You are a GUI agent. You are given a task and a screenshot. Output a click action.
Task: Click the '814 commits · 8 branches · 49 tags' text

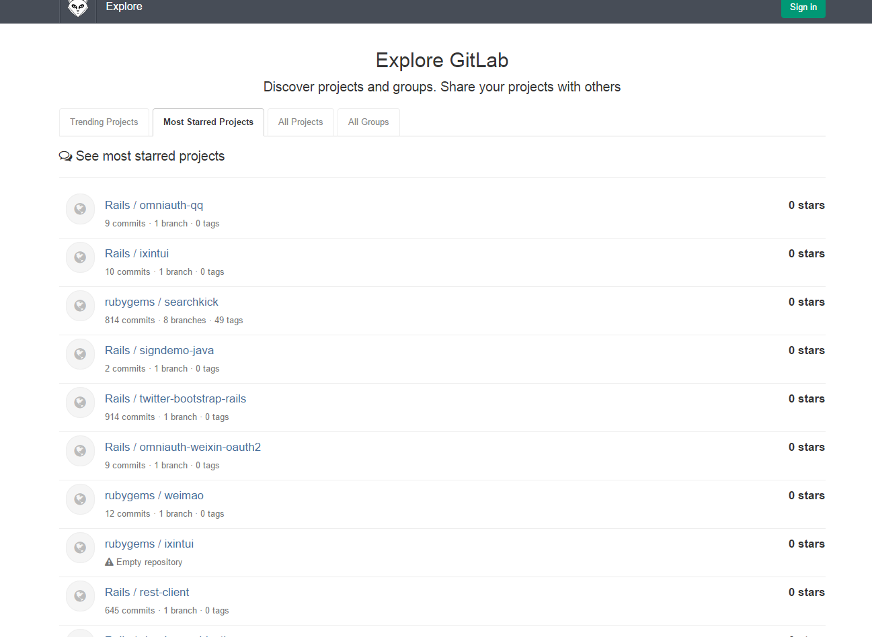tap(173, 321)
